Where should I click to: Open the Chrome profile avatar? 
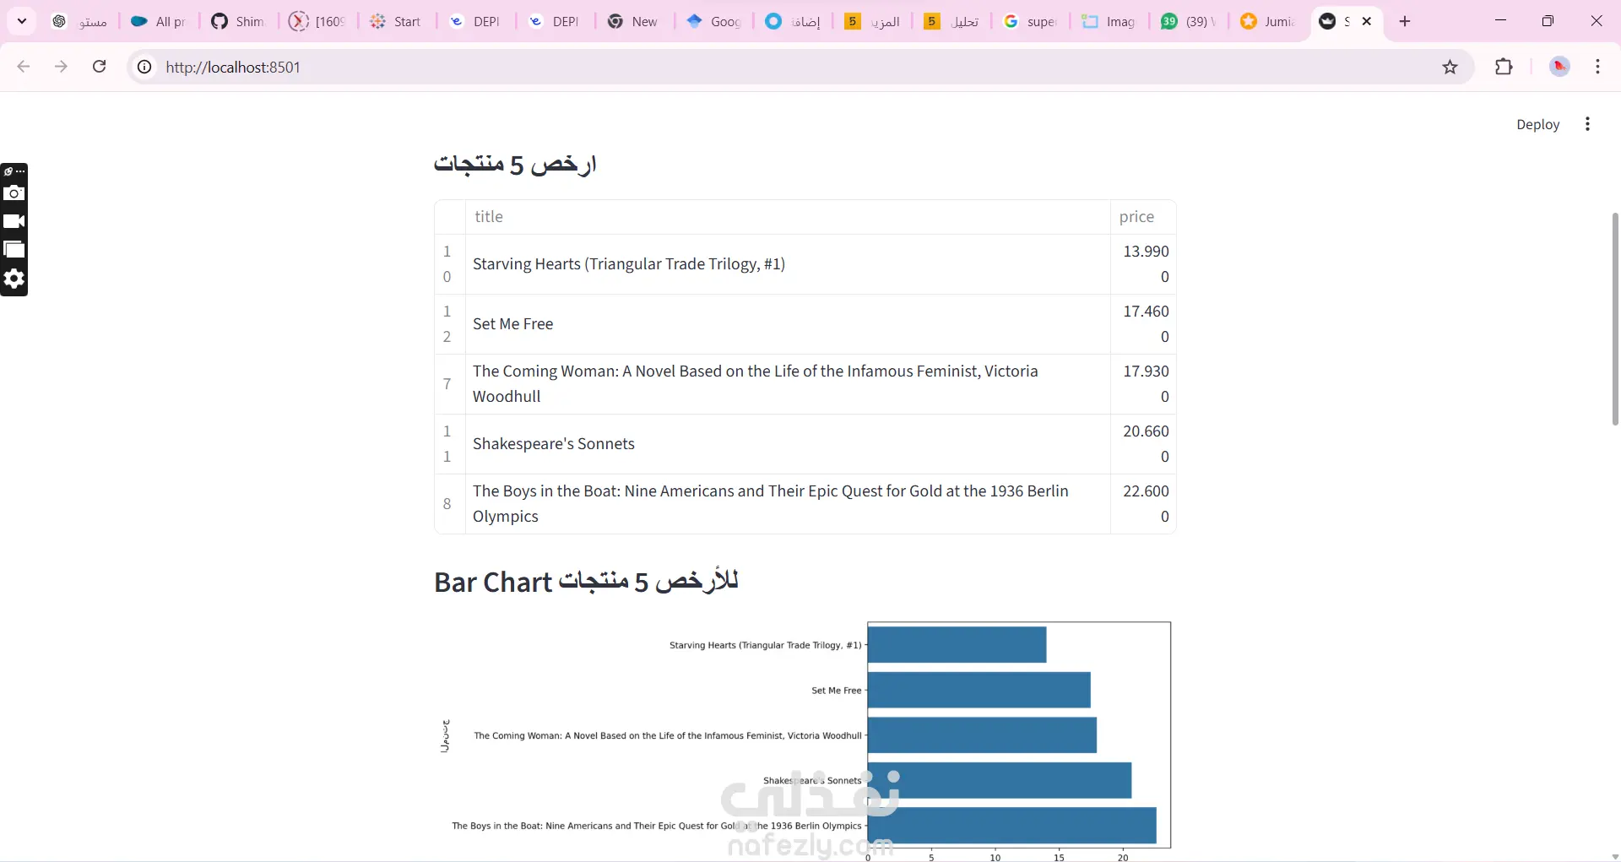coord(1559,67)
